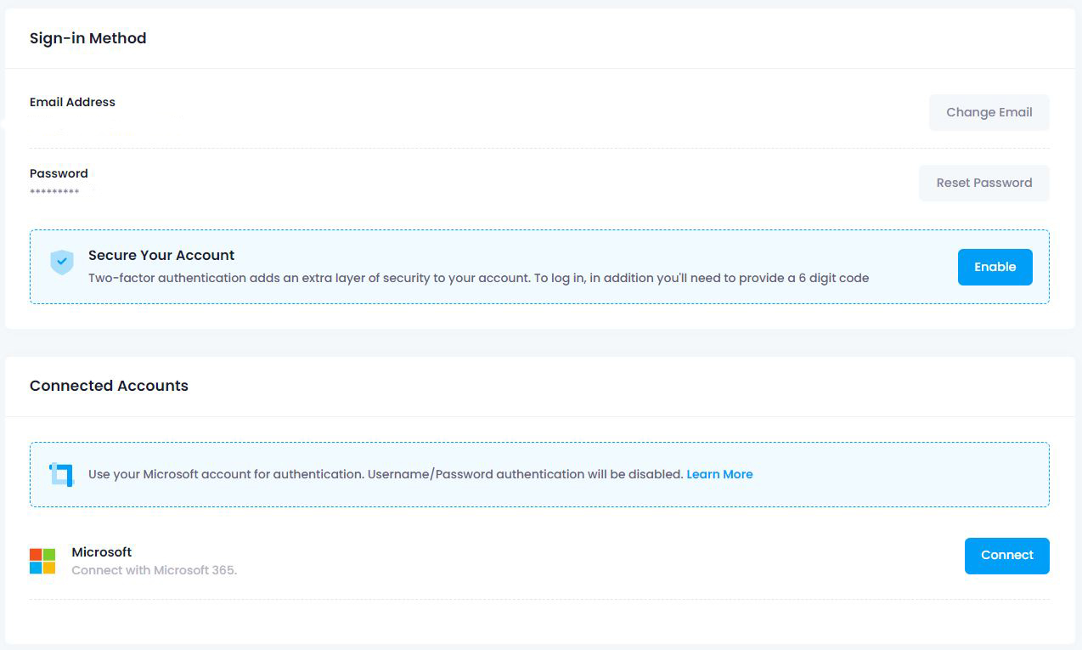Select the yellow square of the Microsoft logo
The height and width of the screenshot is (650, 1082).
click(49, 566)
